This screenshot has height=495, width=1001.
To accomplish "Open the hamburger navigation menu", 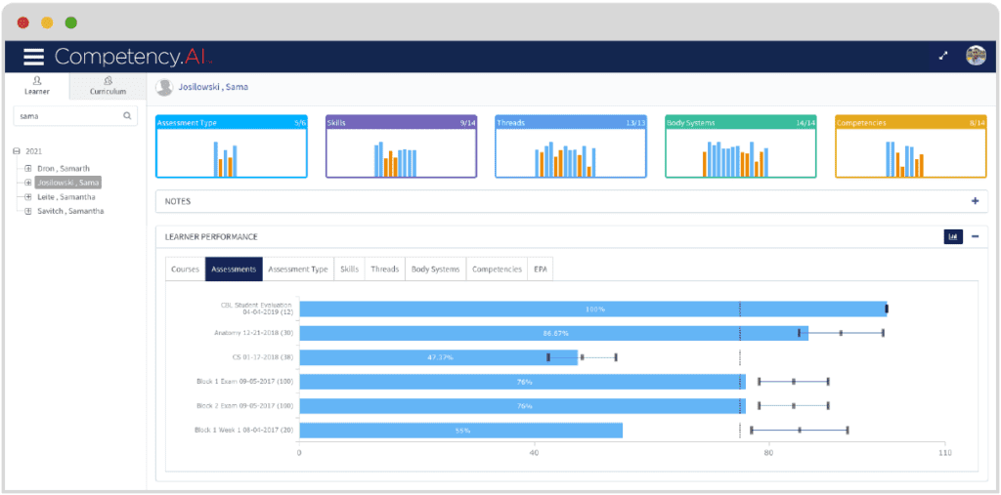I will point(34,57).
